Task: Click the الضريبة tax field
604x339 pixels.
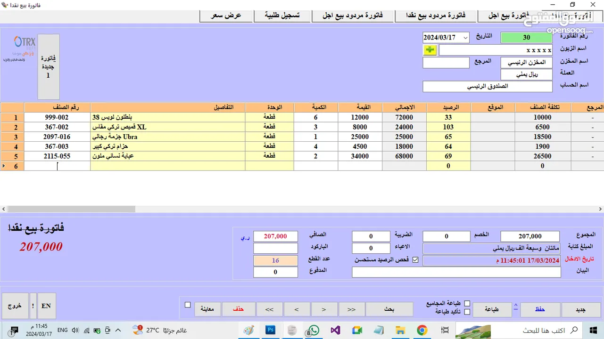Action: pyautogui.click(x=371, y=236)
